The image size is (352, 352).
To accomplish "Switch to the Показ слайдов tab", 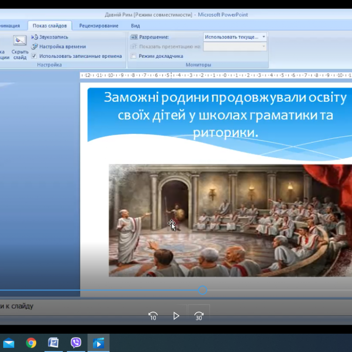I will coord(50,26).
